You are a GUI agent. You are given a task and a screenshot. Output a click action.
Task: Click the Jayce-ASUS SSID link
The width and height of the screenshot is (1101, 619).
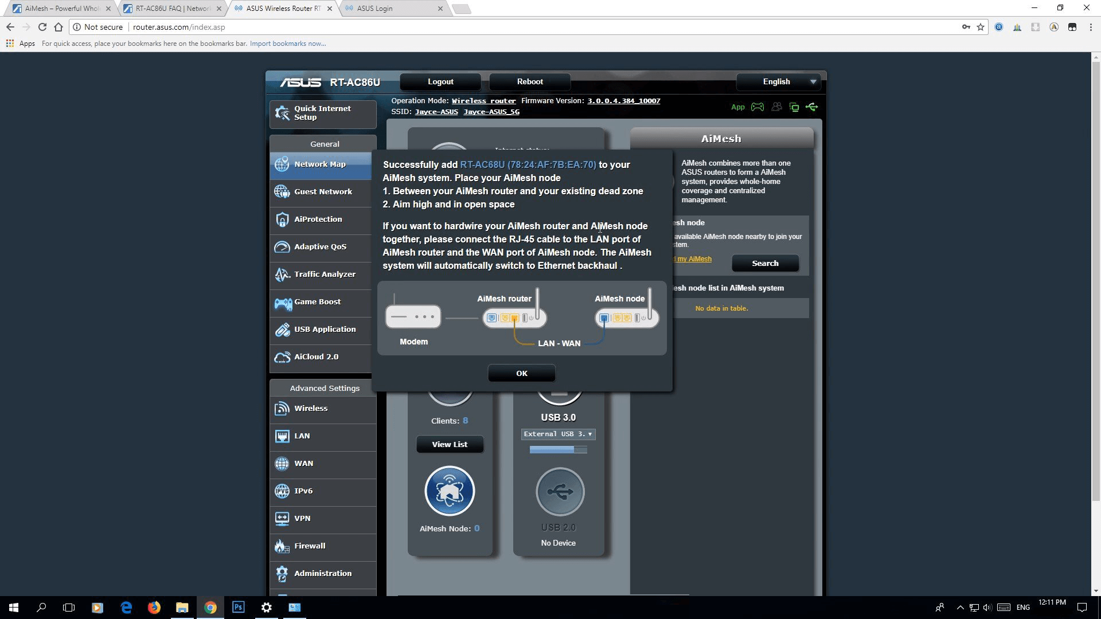(436, 112)
